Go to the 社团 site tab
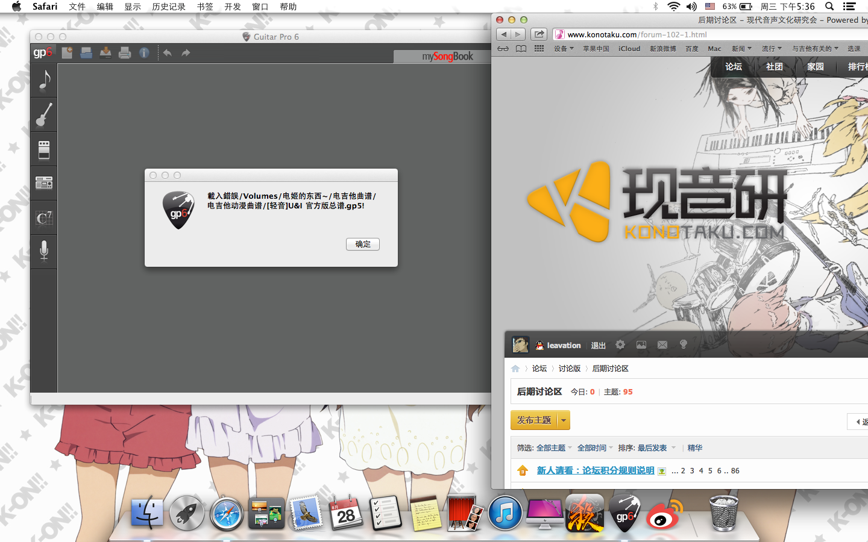Screen dimensions: 868x542 (x=775, y=67)
